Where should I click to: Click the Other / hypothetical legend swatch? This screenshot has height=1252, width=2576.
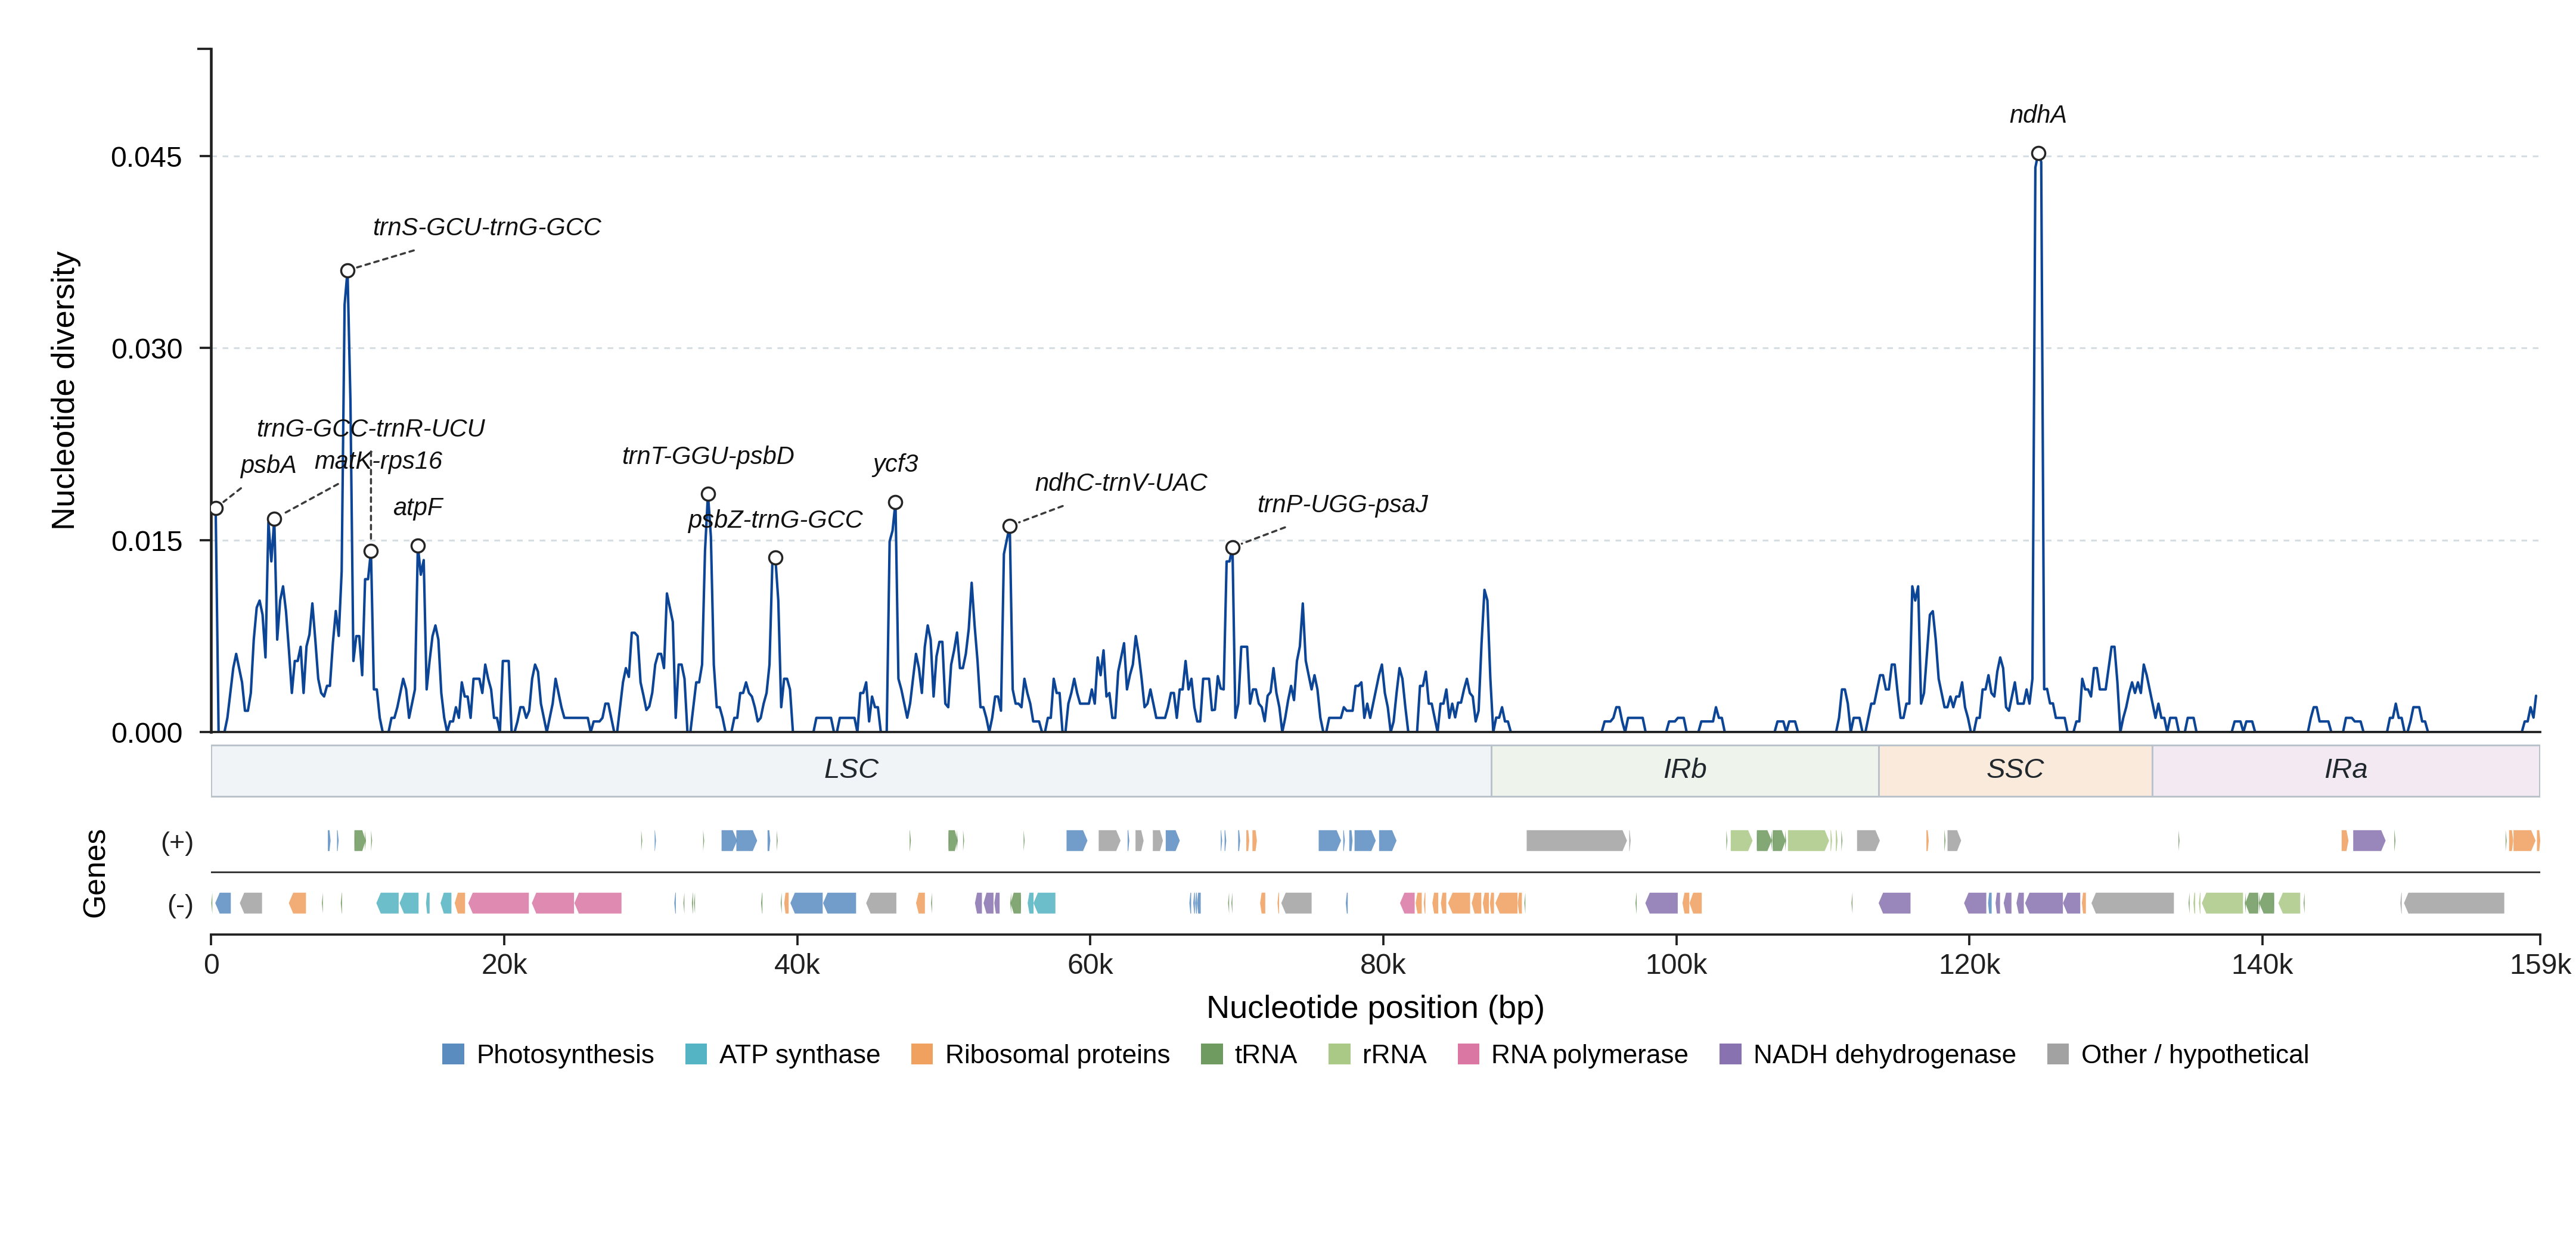pyautogui.click(x=2058, y=1054)
